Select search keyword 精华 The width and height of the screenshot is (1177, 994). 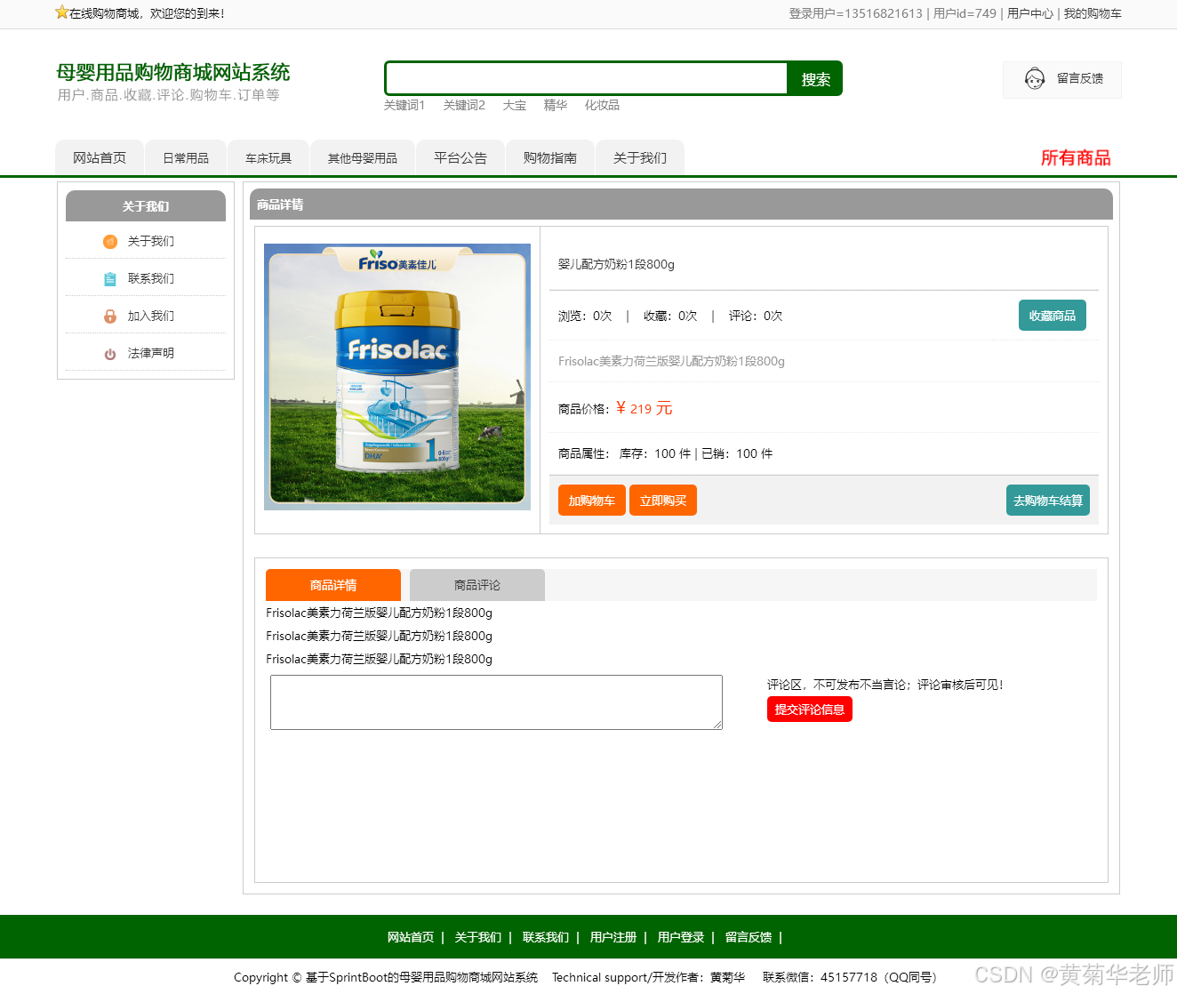pyautogui.click(x=556, y=105)
